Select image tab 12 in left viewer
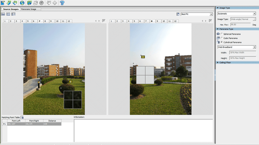Screen dimensions: 259x145 point(69,21)
